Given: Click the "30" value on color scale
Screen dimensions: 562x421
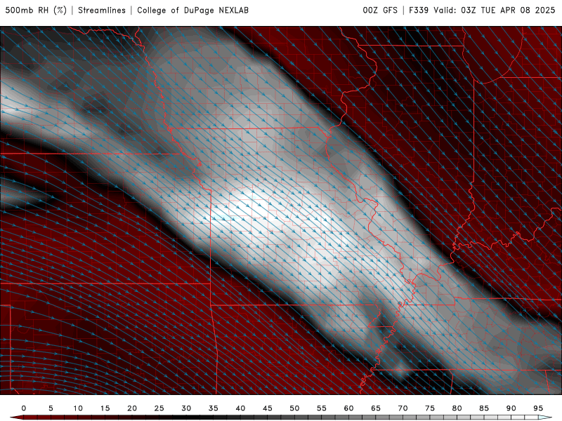Looking at the screenshot, I should 186,408.
